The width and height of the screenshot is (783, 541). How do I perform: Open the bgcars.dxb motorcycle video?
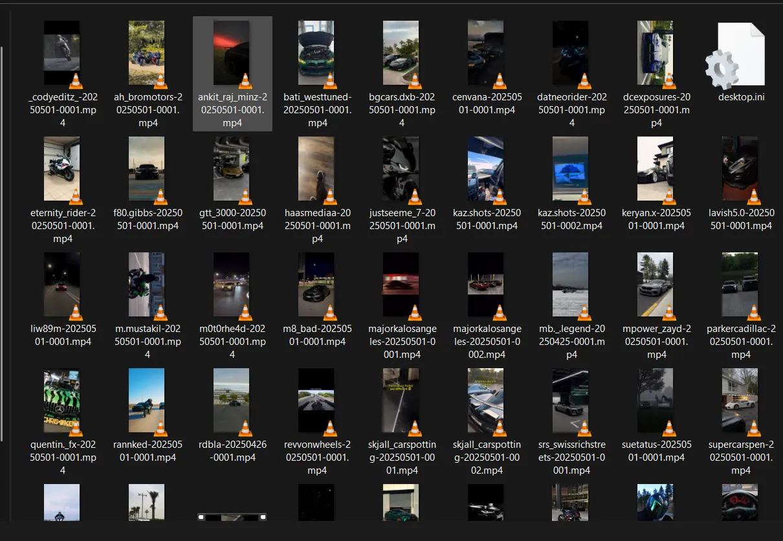401,53
